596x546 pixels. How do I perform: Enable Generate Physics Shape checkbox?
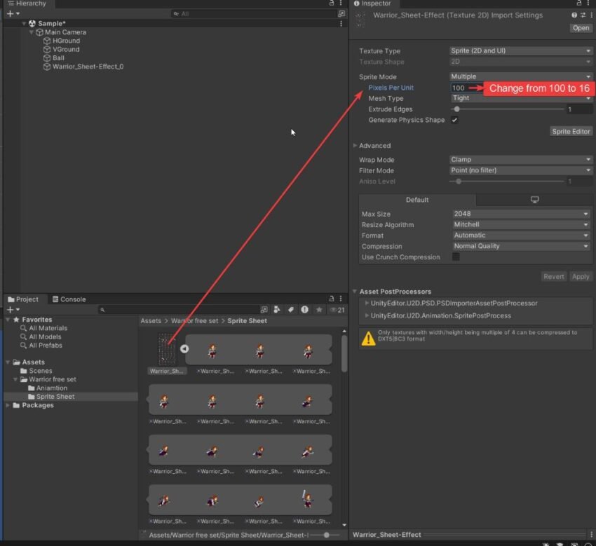[454, 120]
